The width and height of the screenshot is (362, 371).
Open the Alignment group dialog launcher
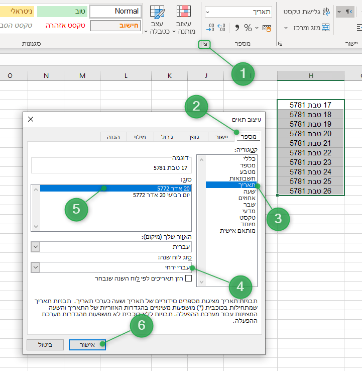pos(280,44)
